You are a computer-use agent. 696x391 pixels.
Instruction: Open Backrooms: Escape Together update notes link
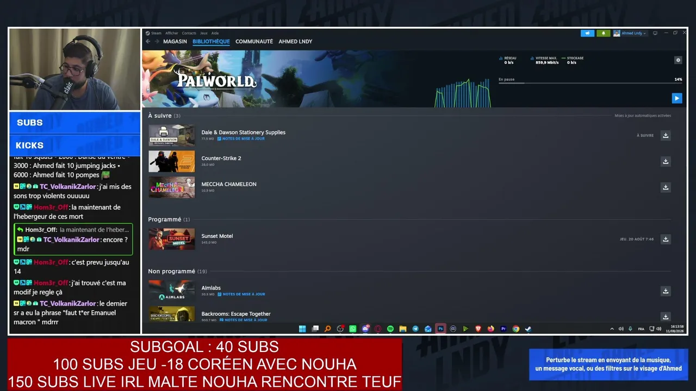click(x=244, y=320)
